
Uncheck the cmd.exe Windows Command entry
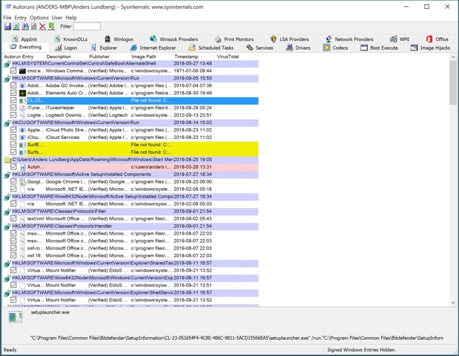pyautogui.click(x=13, y=71)
